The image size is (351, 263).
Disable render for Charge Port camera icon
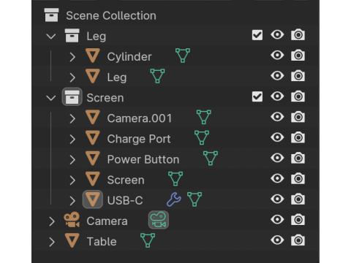point(298,137)
